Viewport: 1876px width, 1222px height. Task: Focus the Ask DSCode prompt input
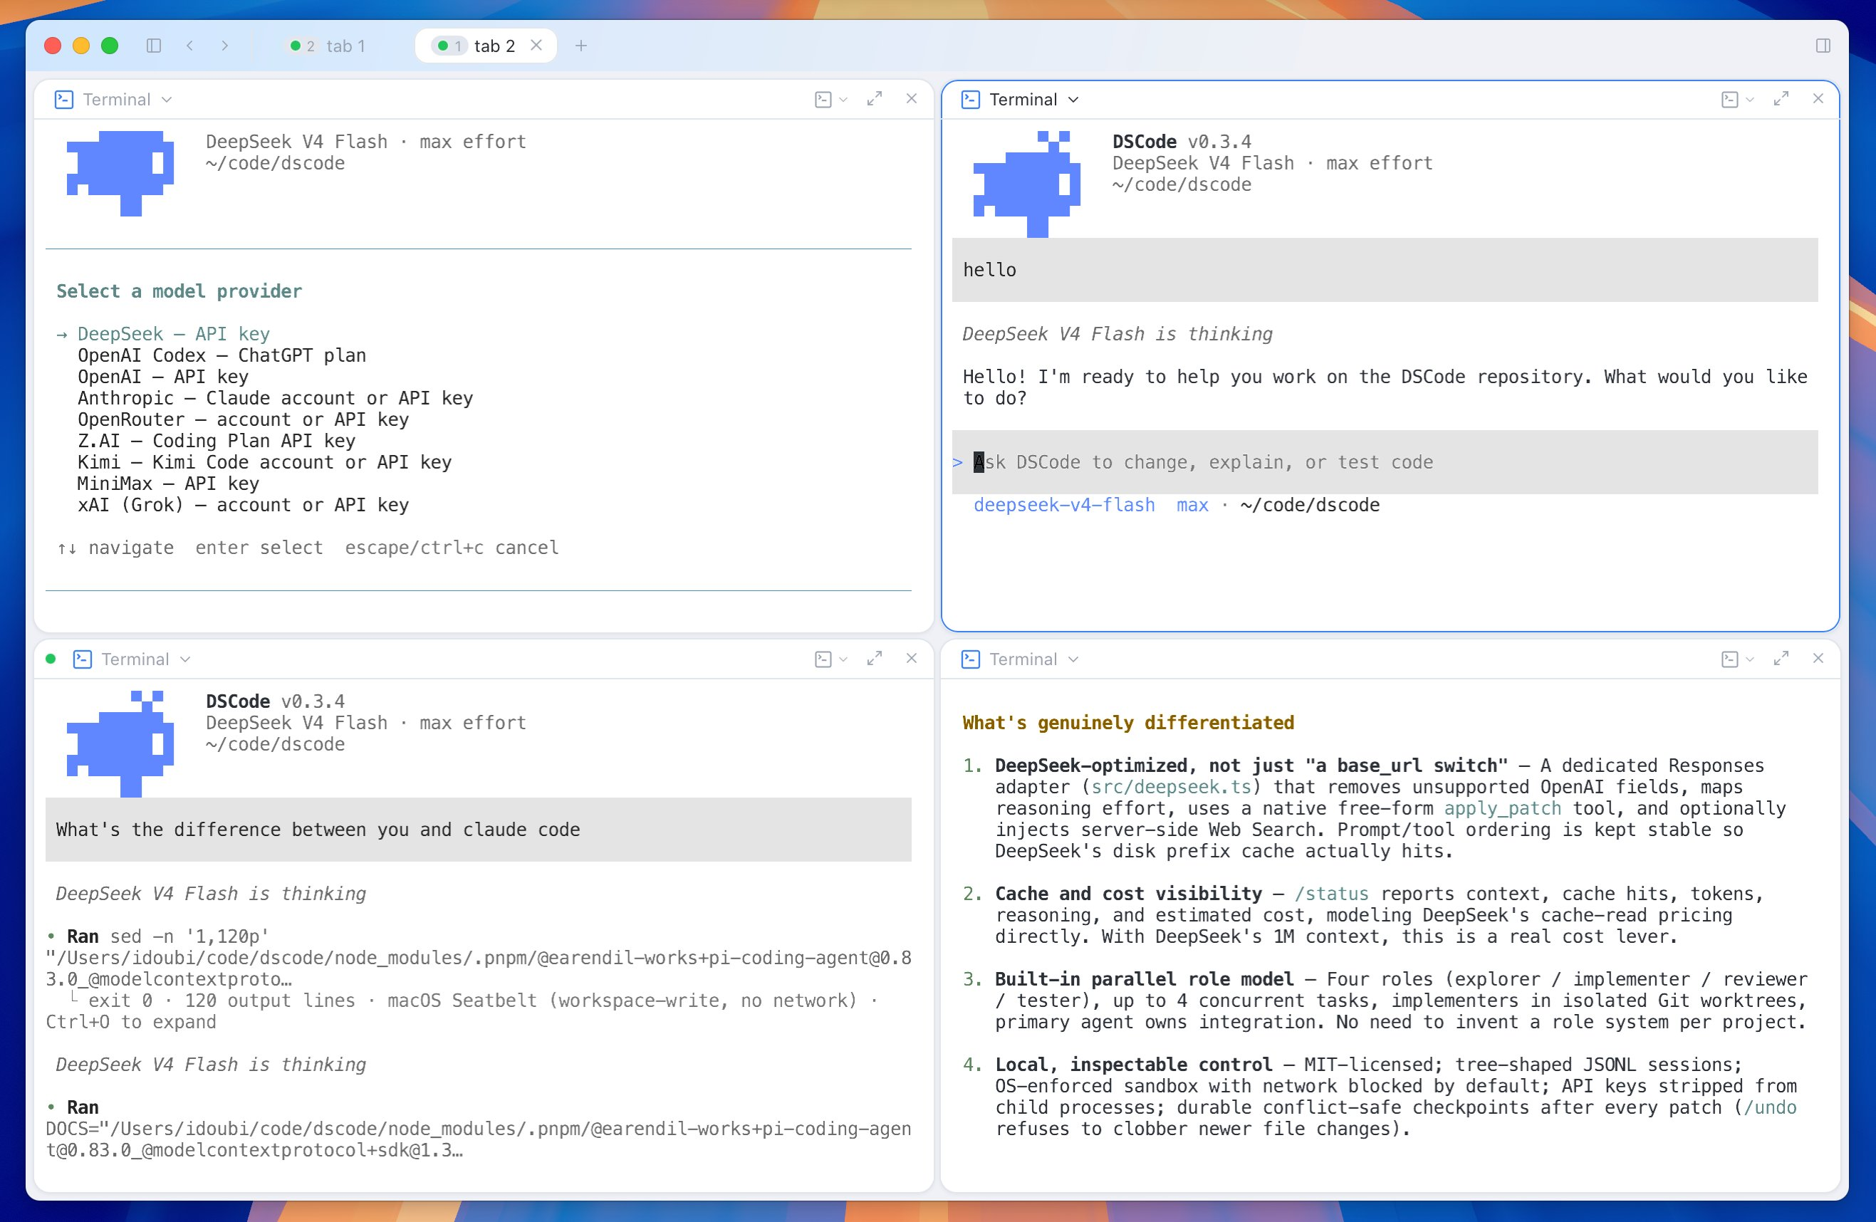pos(1384,462)
